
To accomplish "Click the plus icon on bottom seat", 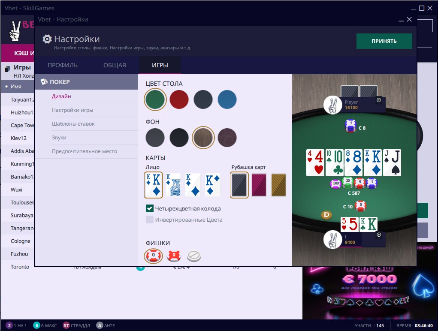I will [379, 235].
